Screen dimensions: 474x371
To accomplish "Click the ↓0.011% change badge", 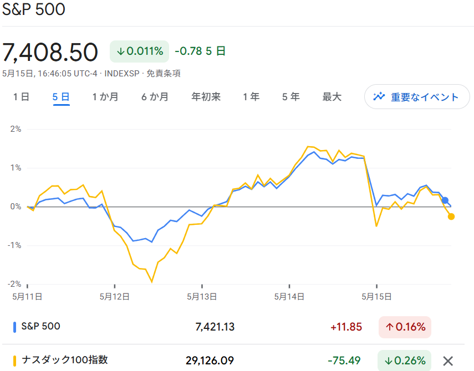I will tap(139, 51).
